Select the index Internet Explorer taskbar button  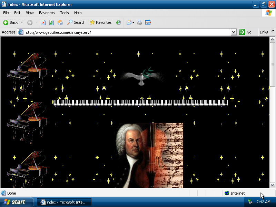(x=64, y=202)
